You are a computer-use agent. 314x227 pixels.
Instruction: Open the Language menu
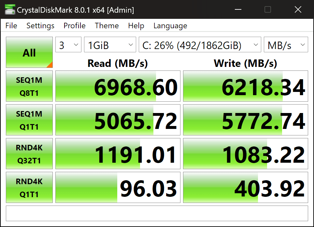coord(170,26)
